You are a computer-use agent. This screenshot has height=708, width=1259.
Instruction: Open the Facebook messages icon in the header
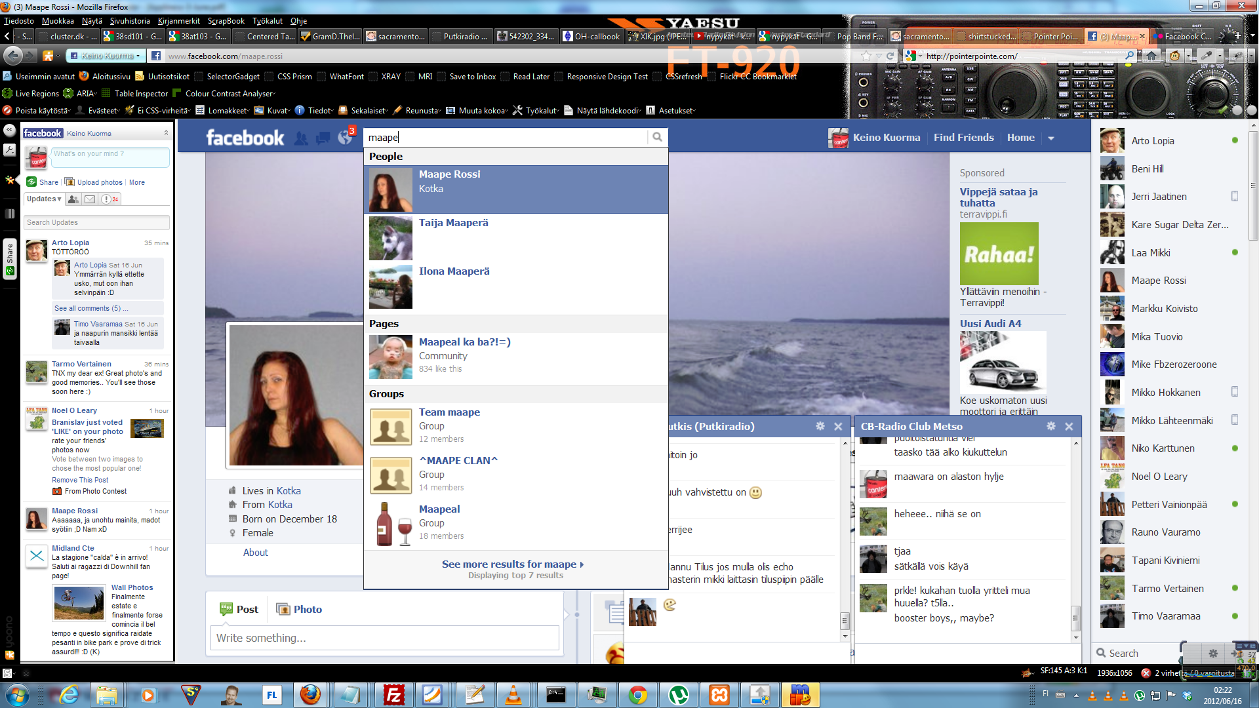pos(323,138)
